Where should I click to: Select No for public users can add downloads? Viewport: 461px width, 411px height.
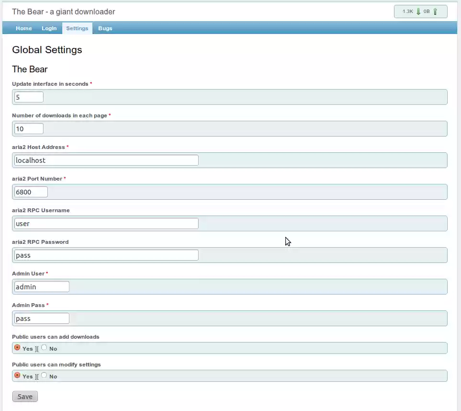pyautogui.click(x=44, y=348)
